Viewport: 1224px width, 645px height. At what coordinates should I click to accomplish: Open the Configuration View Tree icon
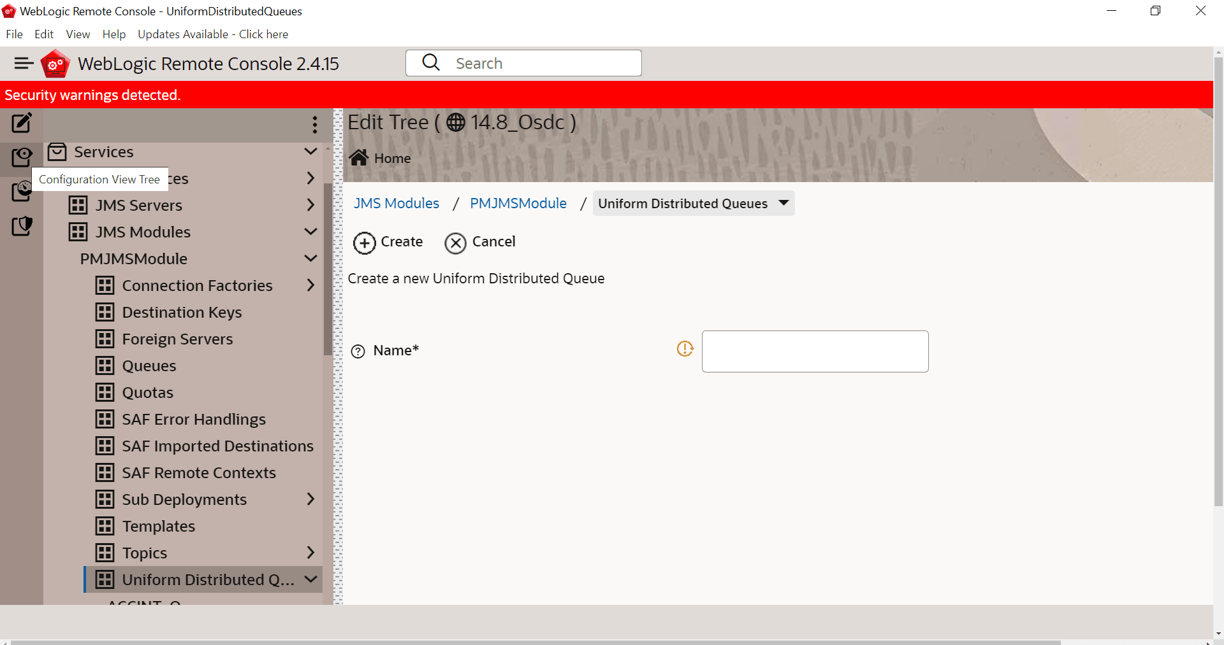click(22, 157)
